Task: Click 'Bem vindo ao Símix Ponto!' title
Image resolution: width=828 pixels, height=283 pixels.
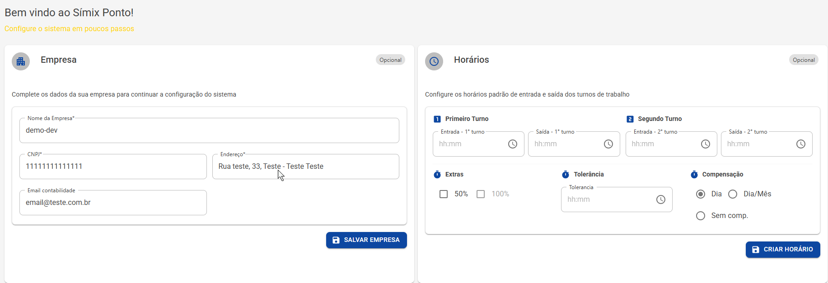Action: [x=69, y=13]
